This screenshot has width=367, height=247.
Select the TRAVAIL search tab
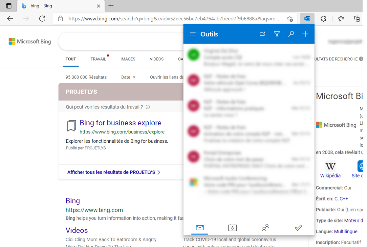(x=98, y=59)
